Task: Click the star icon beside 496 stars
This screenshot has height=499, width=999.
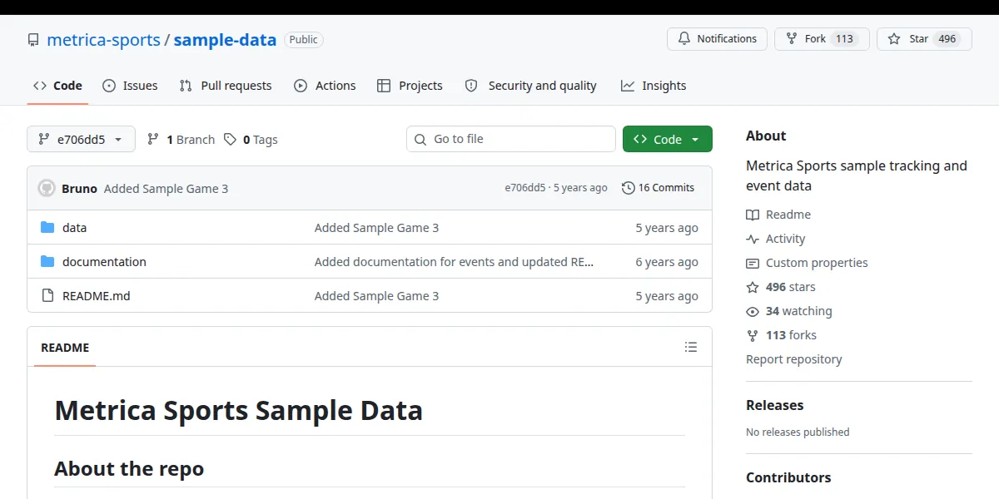Action: [753, 287]
